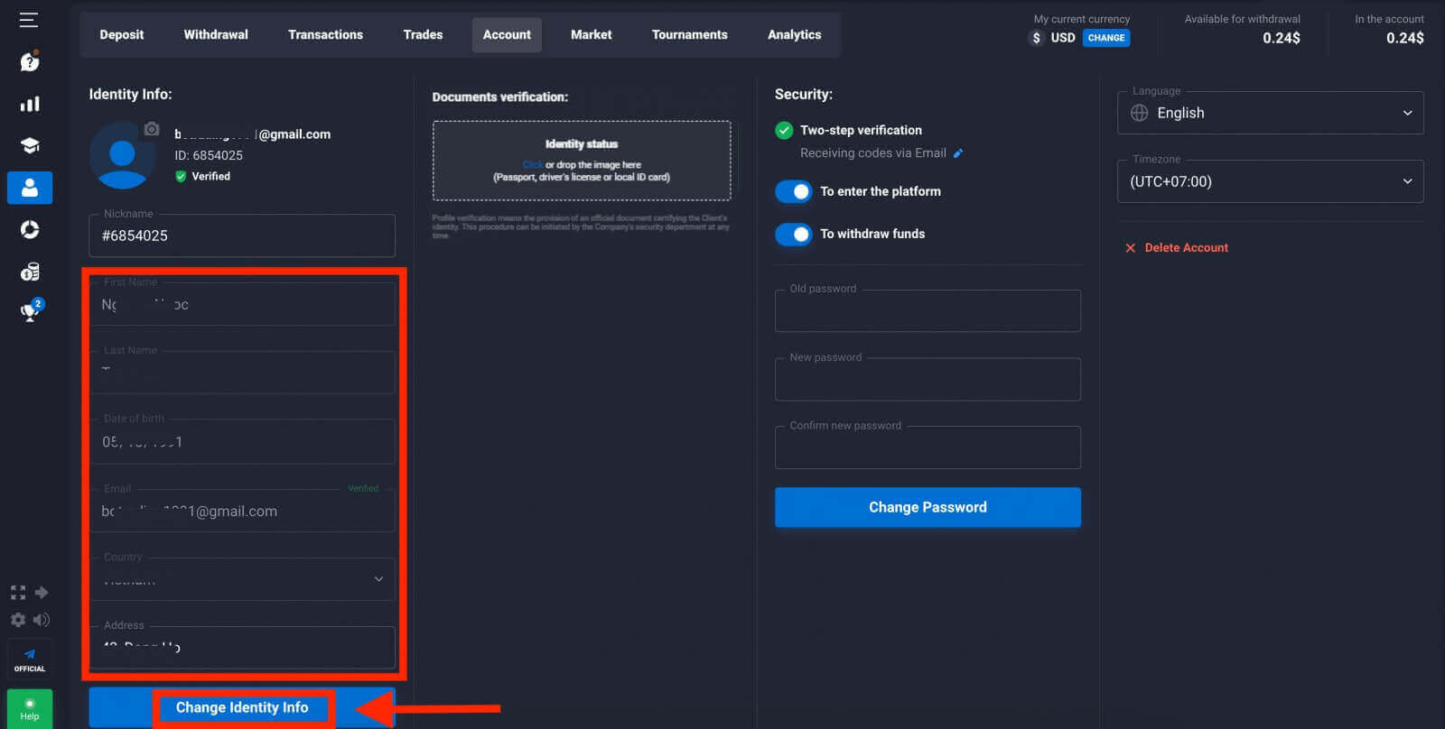The width and height of the screenshot is (1445, 729).
Task: Mute sound with the speaker icon
Action: tap(42, 620)
